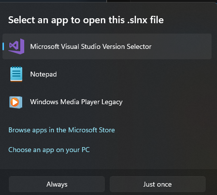Viewport: 217px width, 195px height.
Task: Pick the Notepad app name
Action: pos(43,74)
